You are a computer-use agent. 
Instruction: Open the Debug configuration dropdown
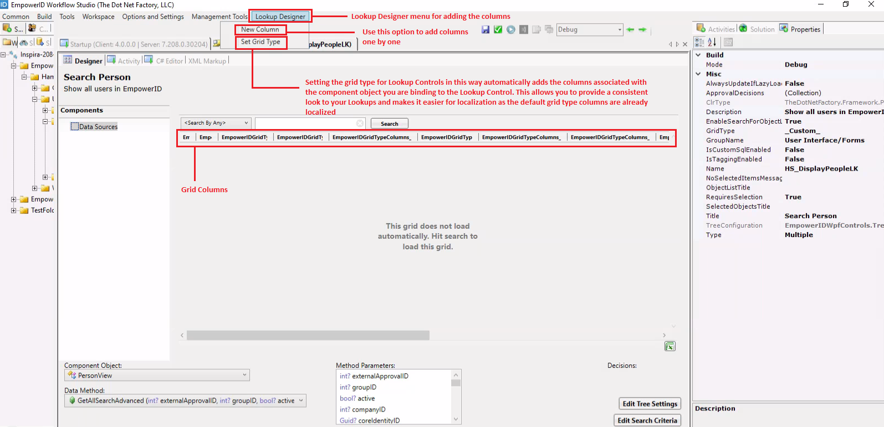(590, 29)
